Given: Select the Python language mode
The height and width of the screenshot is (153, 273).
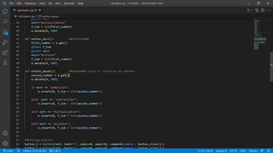Looking at the screenshot, I should coord(253,151).
